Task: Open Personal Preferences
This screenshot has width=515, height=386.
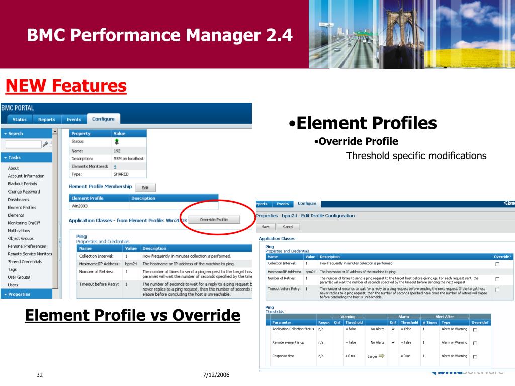Action: pyautogui.click(x=27, y=246)
